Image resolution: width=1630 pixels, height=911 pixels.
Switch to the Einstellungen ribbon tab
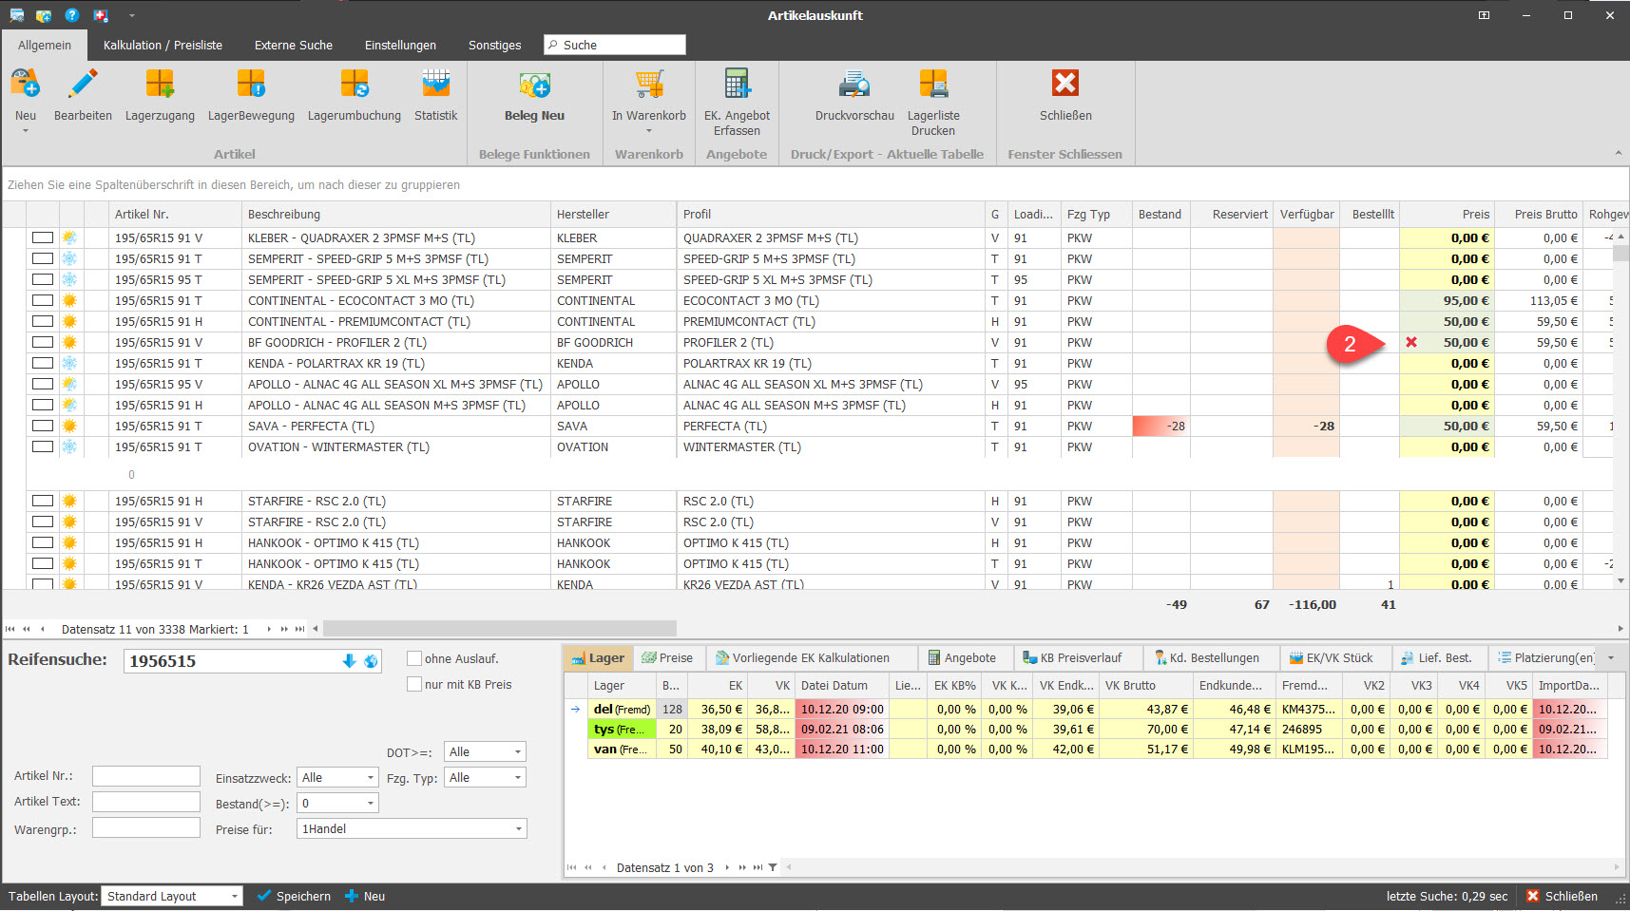[400, 45]
